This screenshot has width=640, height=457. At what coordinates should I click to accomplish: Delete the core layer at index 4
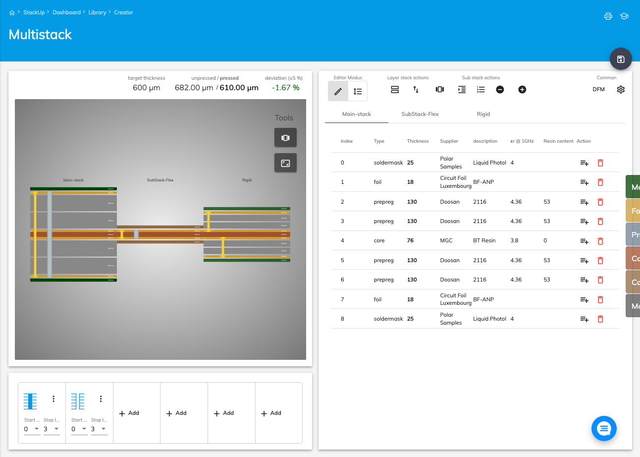point(600,241)
